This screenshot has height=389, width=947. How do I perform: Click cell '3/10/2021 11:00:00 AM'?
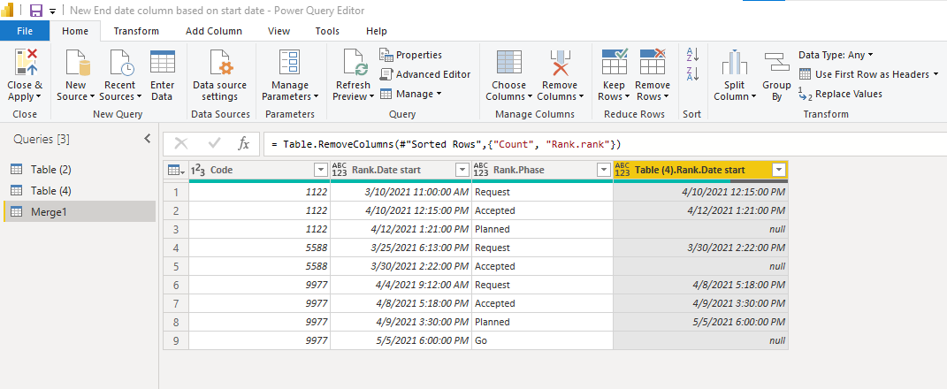pyautogui.click(x=401, y=192)
